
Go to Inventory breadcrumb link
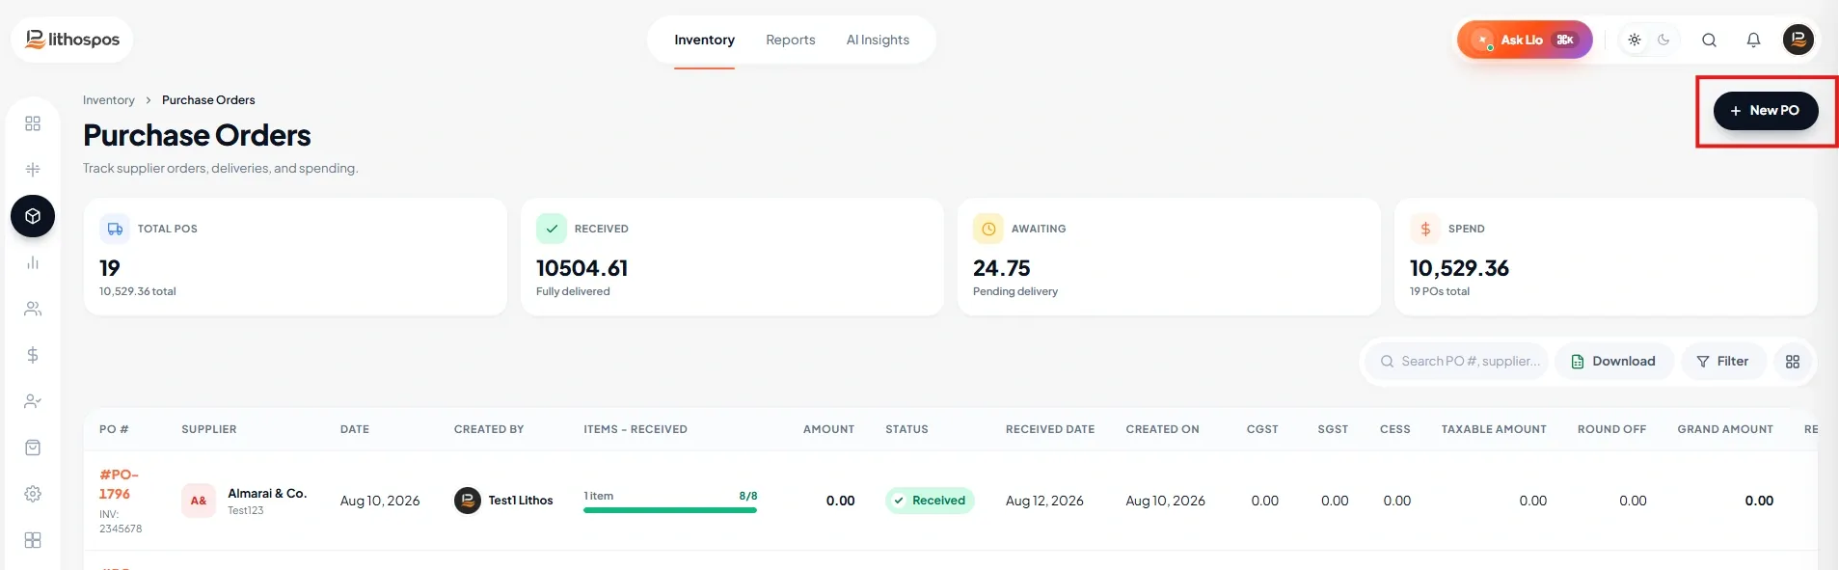109,100
